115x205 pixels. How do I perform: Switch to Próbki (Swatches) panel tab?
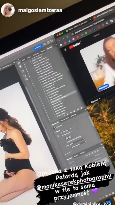(29, 58)
